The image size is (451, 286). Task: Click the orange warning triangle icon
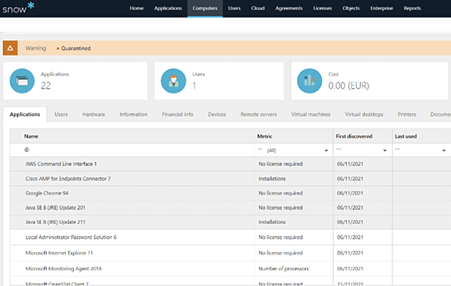click(x=10, y=48)
